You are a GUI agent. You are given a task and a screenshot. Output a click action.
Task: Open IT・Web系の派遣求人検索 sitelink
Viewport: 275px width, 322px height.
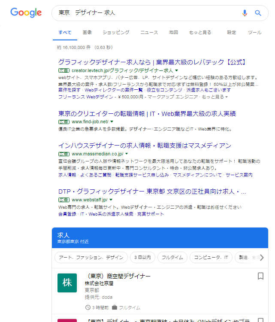[107, 214]
